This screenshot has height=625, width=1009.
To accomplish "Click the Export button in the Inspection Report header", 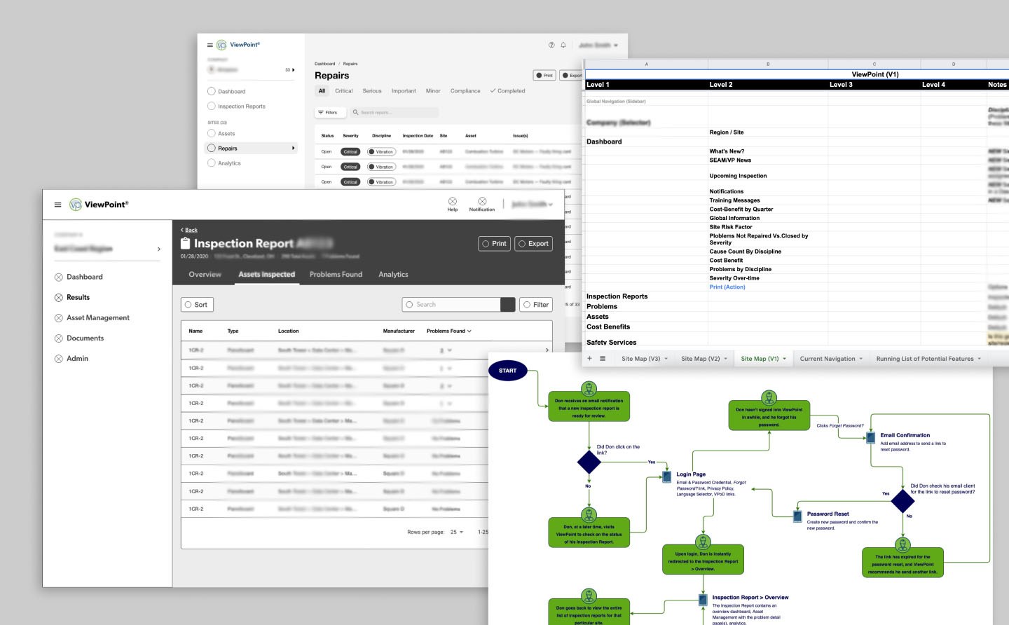I will [x=533, y=244].
